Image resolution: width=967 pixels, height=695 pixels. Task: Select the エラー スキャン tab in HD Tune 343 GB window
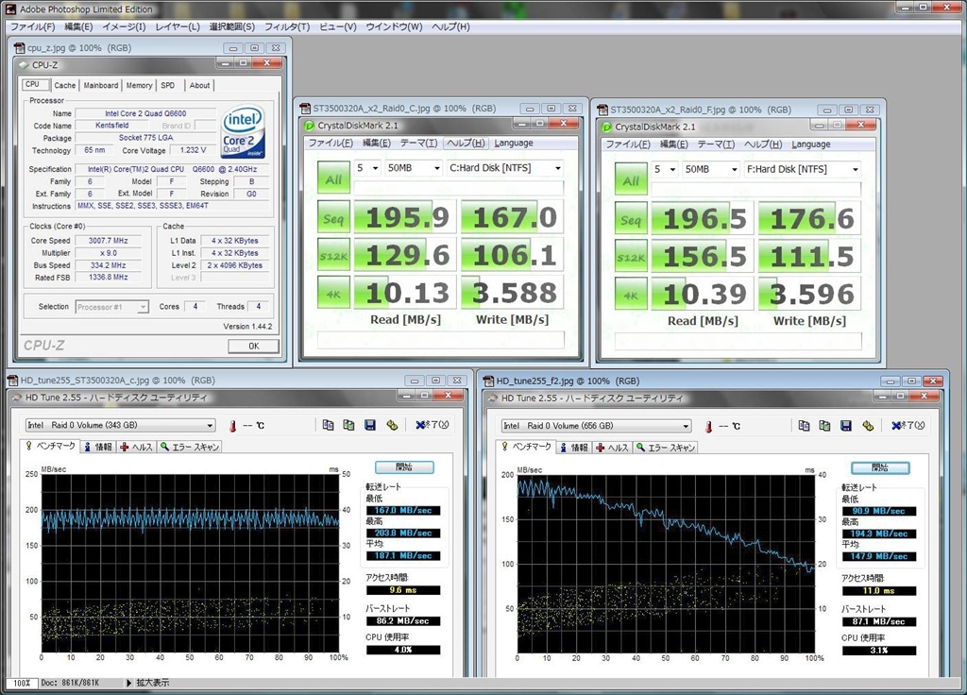point(190,448)
